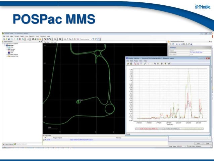Click the Meter status bar entry
This screenshot has height=161, width=214.
[174, 146]
